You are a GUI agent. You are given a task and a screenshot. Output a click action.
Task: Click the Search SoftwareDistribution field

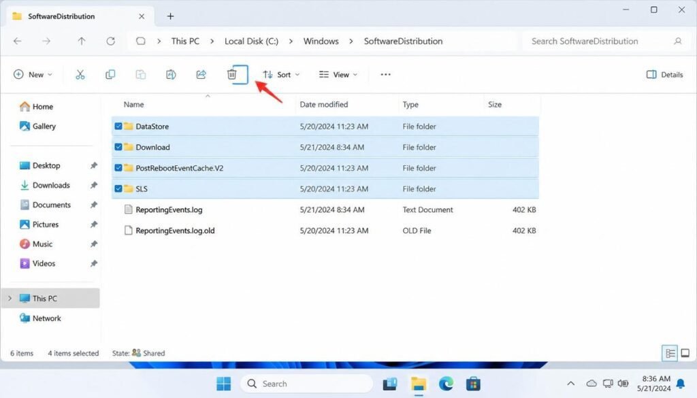606,41
